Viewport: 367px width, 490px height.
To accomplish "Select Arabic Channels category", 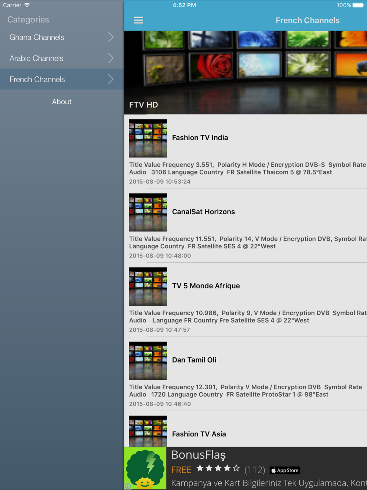I will click(x=62, y=58).
